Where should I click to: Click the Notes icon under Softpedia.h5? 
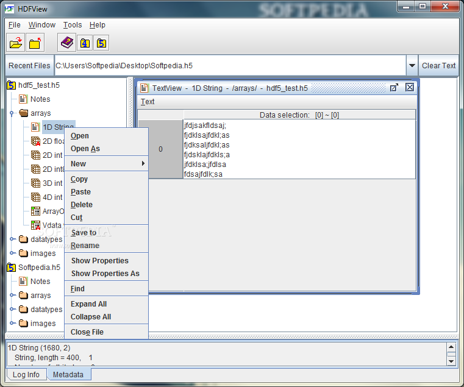23,282
